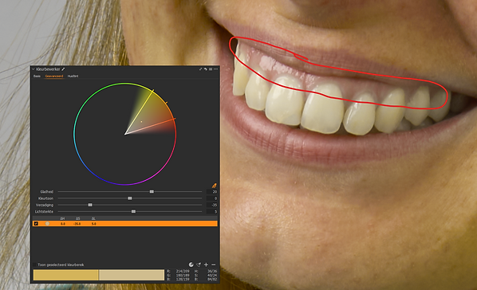Remove the color range with the minus icon
This screenshot has height=290, width=477.
tap(214, 265)
